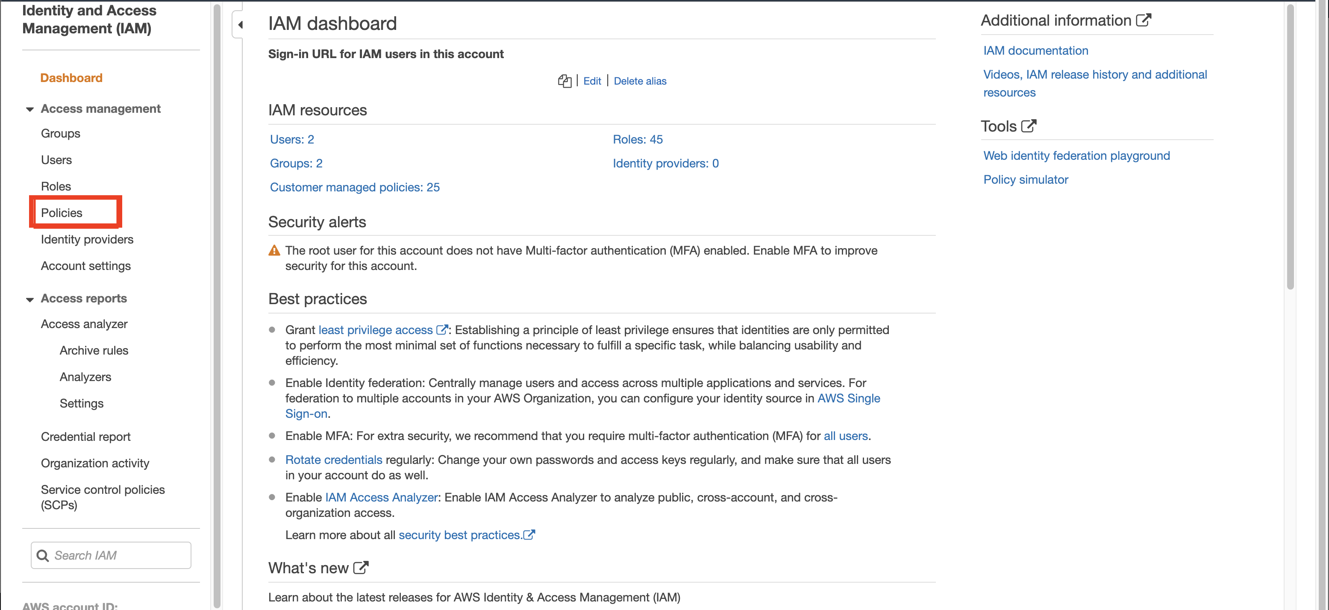
Task: Follow the least privilege access link
Action: click(x=376, y=330)
